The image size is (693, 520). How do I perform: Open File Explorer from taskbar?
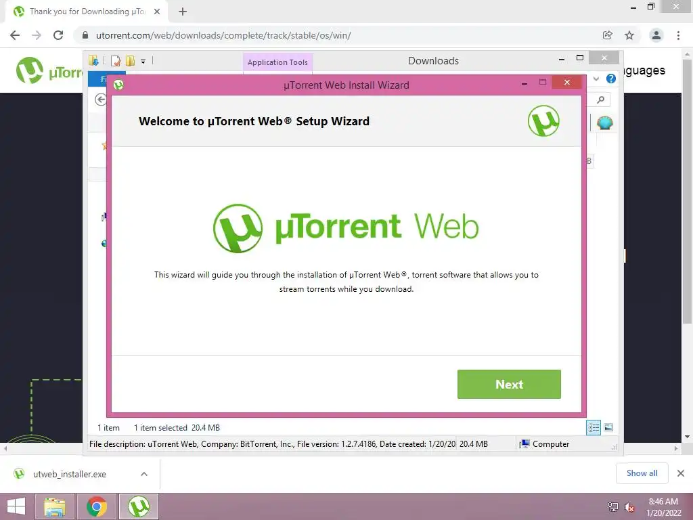coord(55,506)
